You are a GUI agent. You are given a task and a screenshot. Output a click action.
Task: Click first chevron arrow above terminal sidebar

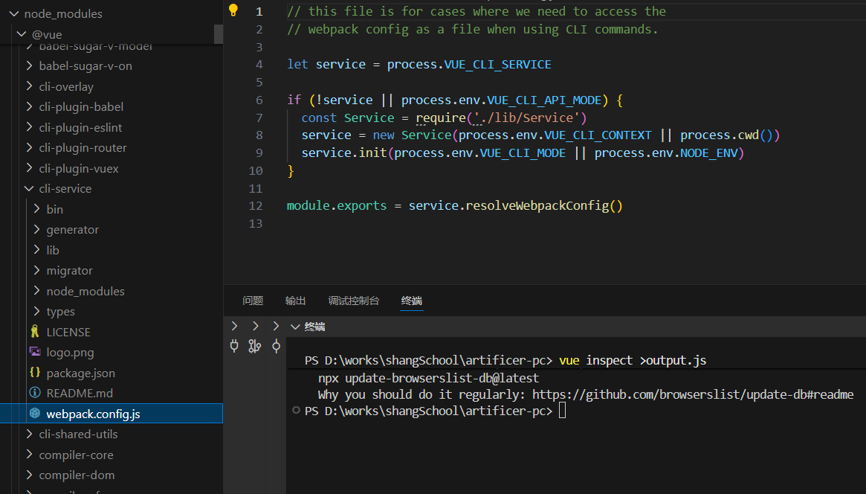[234, 326]
